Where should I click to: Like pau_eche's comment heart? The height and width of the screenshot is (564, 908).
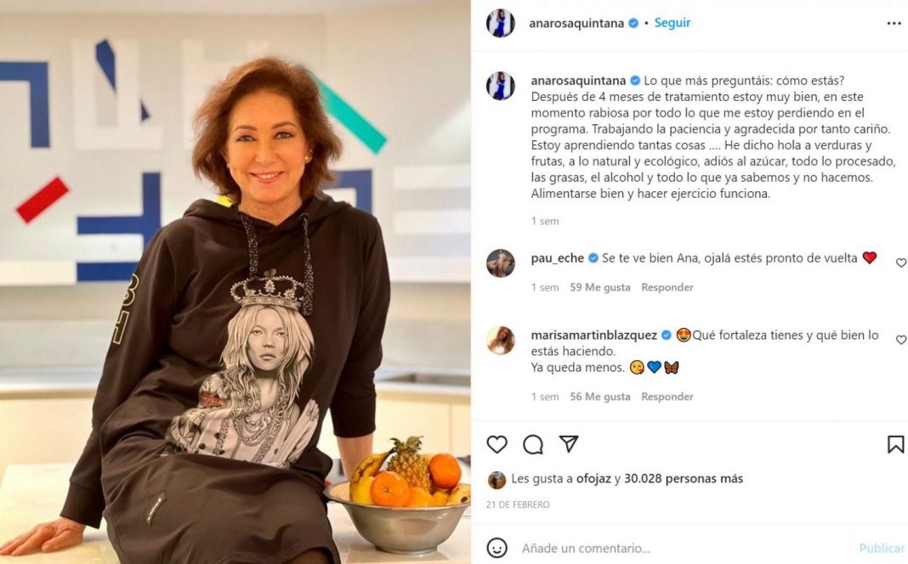[901, 262]
